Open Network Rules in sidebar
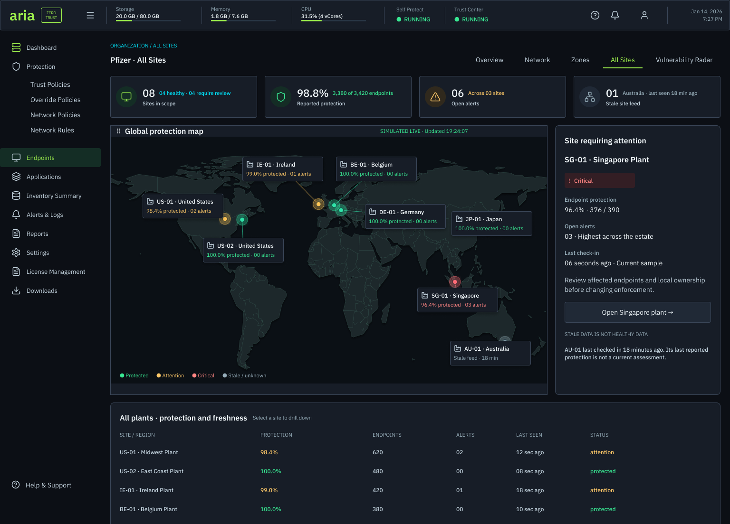The image size is (730, 524). point(52,130)
